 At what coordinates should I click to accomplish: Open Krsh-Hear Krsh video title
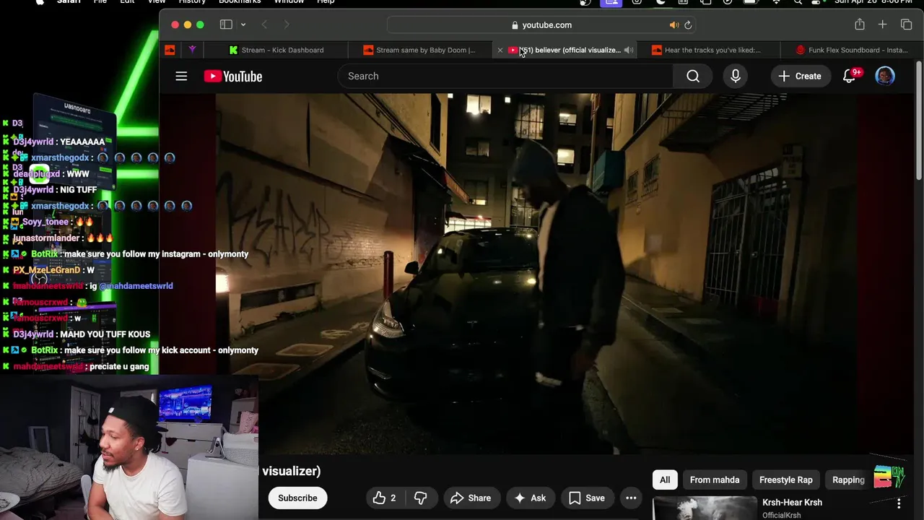click(792, 503)
